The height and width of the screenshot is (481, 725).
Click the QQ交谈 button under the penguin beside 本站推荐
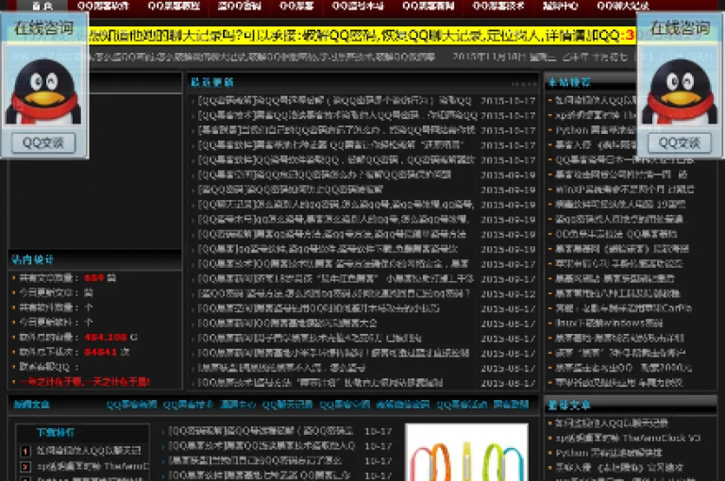click(x=680, y=142)
